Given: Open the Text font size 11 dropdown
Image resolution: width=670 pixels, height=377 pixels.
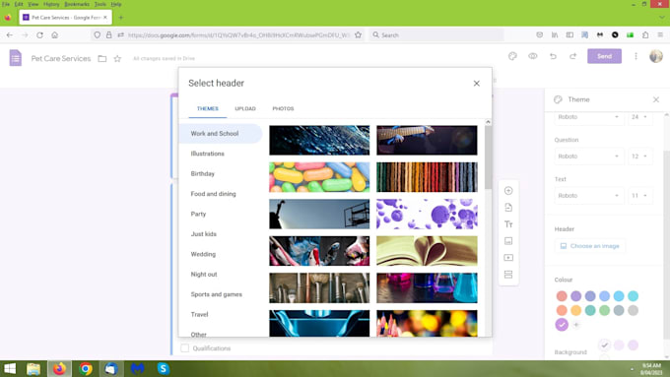Looking at the screenshot, I should [640, 196].
